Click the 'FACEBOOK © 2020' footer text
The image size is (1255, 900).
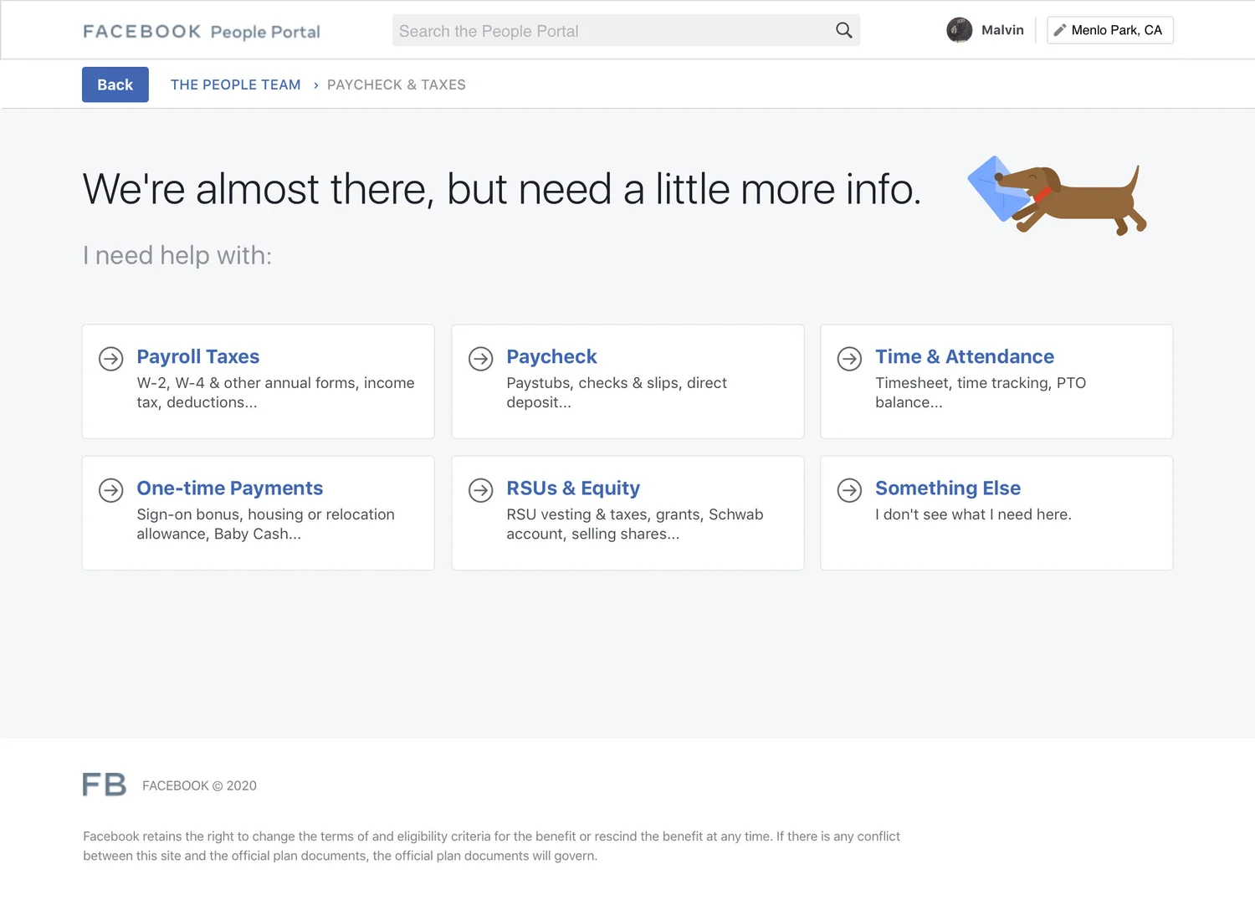click(199, 785)
